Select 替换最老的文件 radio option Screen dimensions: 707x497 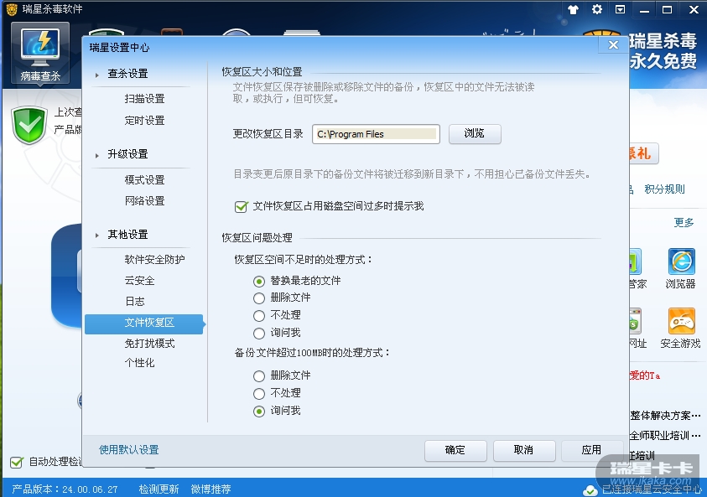click(259, 281)
